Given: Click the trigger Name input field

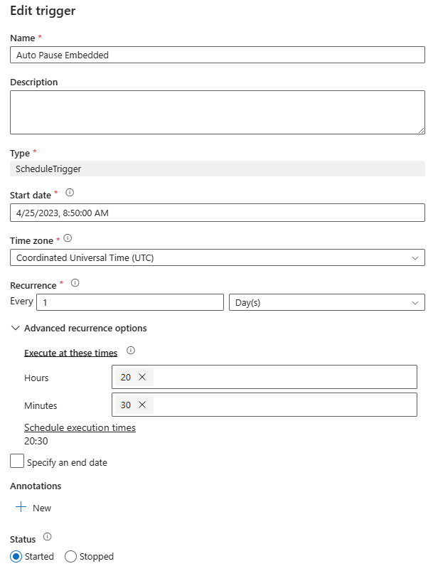Looking at the screenshot, I should pos(217,55).
